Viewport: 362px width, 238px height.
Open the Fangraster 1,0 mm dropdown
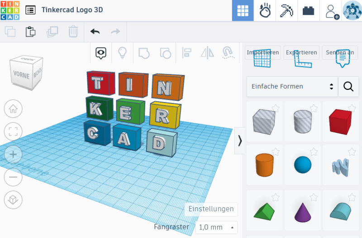tap(216, 228)
